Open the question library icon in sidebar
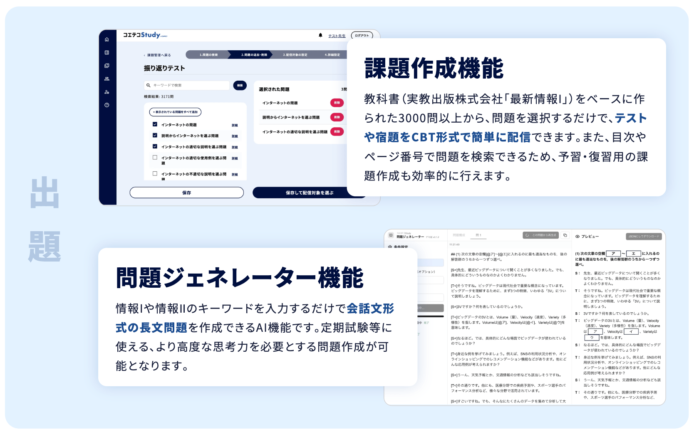 [107, 66]
